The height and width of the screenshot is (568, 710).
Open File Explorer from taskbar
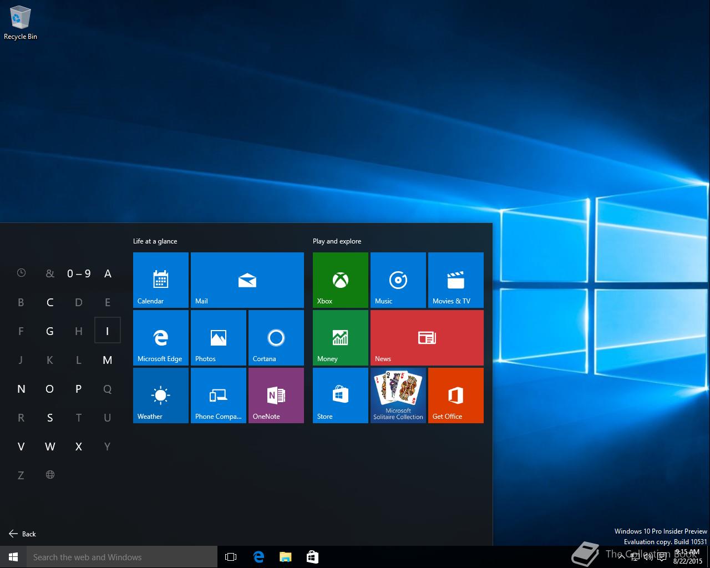click(285, 557)
